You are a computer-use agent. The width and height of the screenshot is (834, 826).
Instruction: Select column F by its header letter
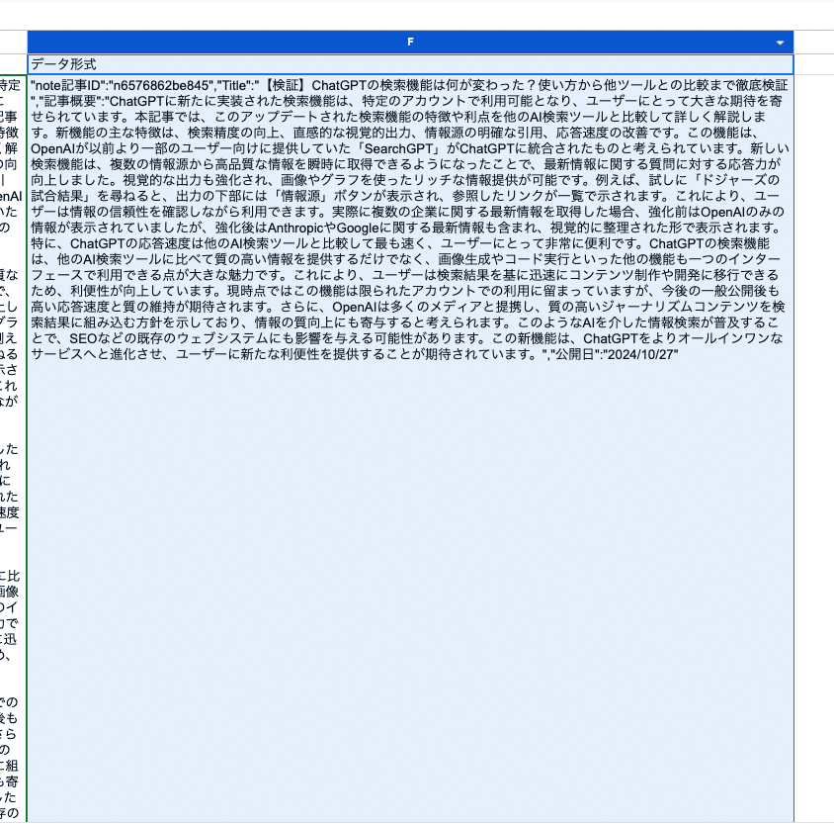tap(410, 43)
